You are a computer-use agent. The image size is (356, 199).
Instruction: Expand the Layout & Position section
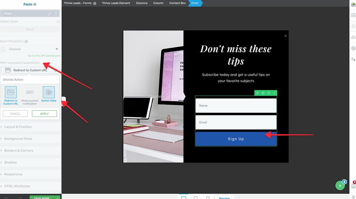click(x=18, y=127)
